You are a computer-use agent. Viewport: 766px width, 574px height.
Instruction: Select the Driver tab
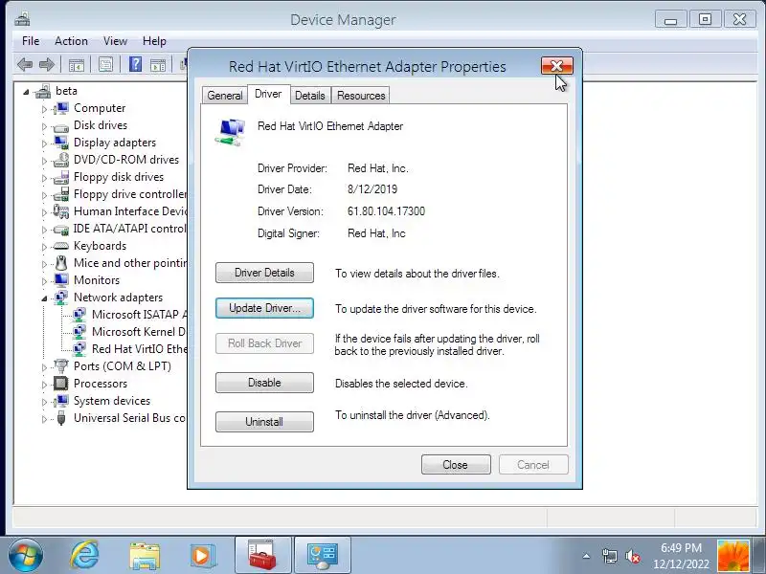268,94
